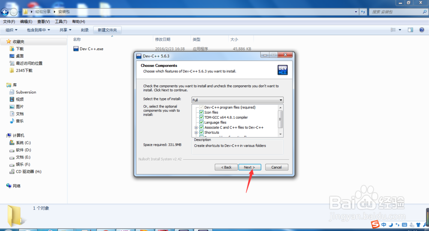The image size is (429, 231).
Task: Click the installer title bar icon
Action: (x=139, y=56)
